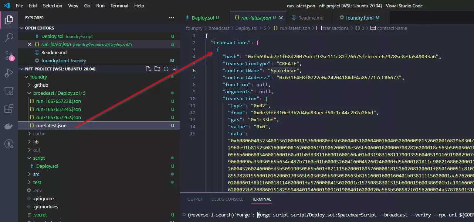Image resolution: width=474 pixels, height=222 pixels.
Task: Open Source Control view with 9 badge
Action: [9, 55]
